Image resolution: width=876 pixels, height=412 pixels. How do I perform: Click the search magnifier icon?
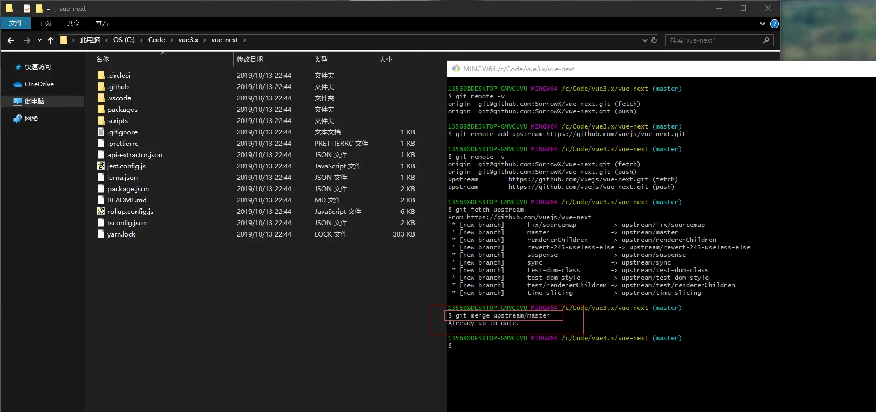[766, 40]
